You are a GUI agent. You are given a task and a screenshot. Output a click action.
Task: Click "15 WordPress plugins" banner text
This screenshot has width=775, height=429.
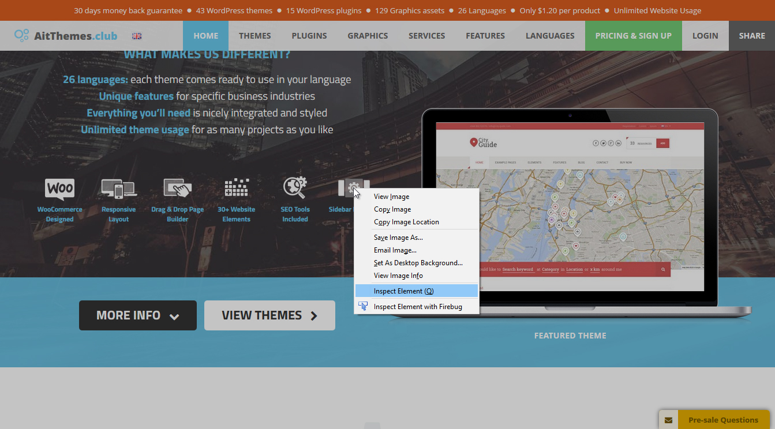pyautogui.click(x=324, y=10)
